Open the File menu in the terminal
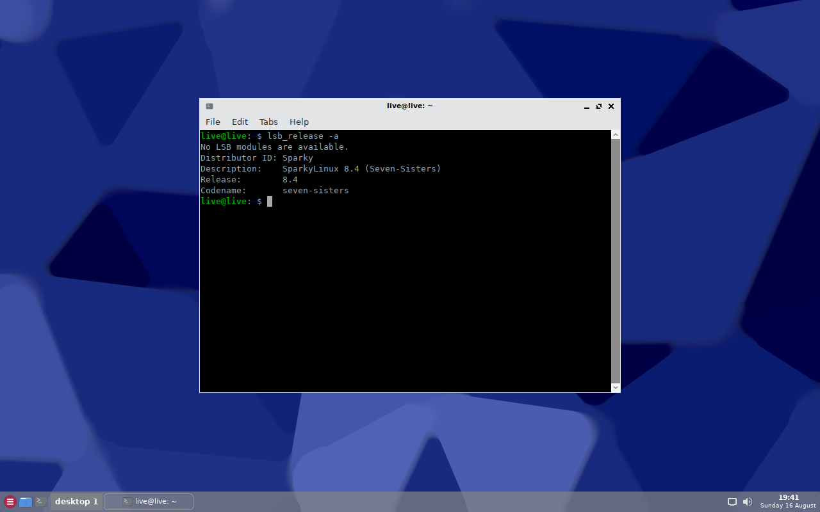This screenshot has width=820, height=512. coord(213,122)
